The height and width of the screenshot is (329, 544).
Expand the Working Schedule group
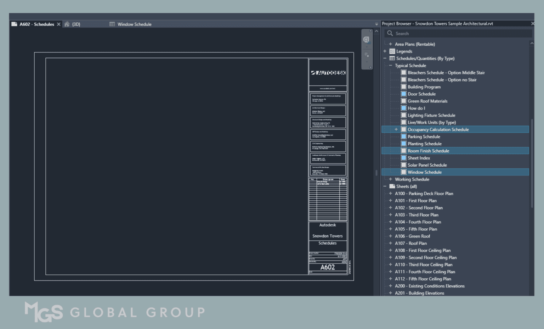point(390,179)
